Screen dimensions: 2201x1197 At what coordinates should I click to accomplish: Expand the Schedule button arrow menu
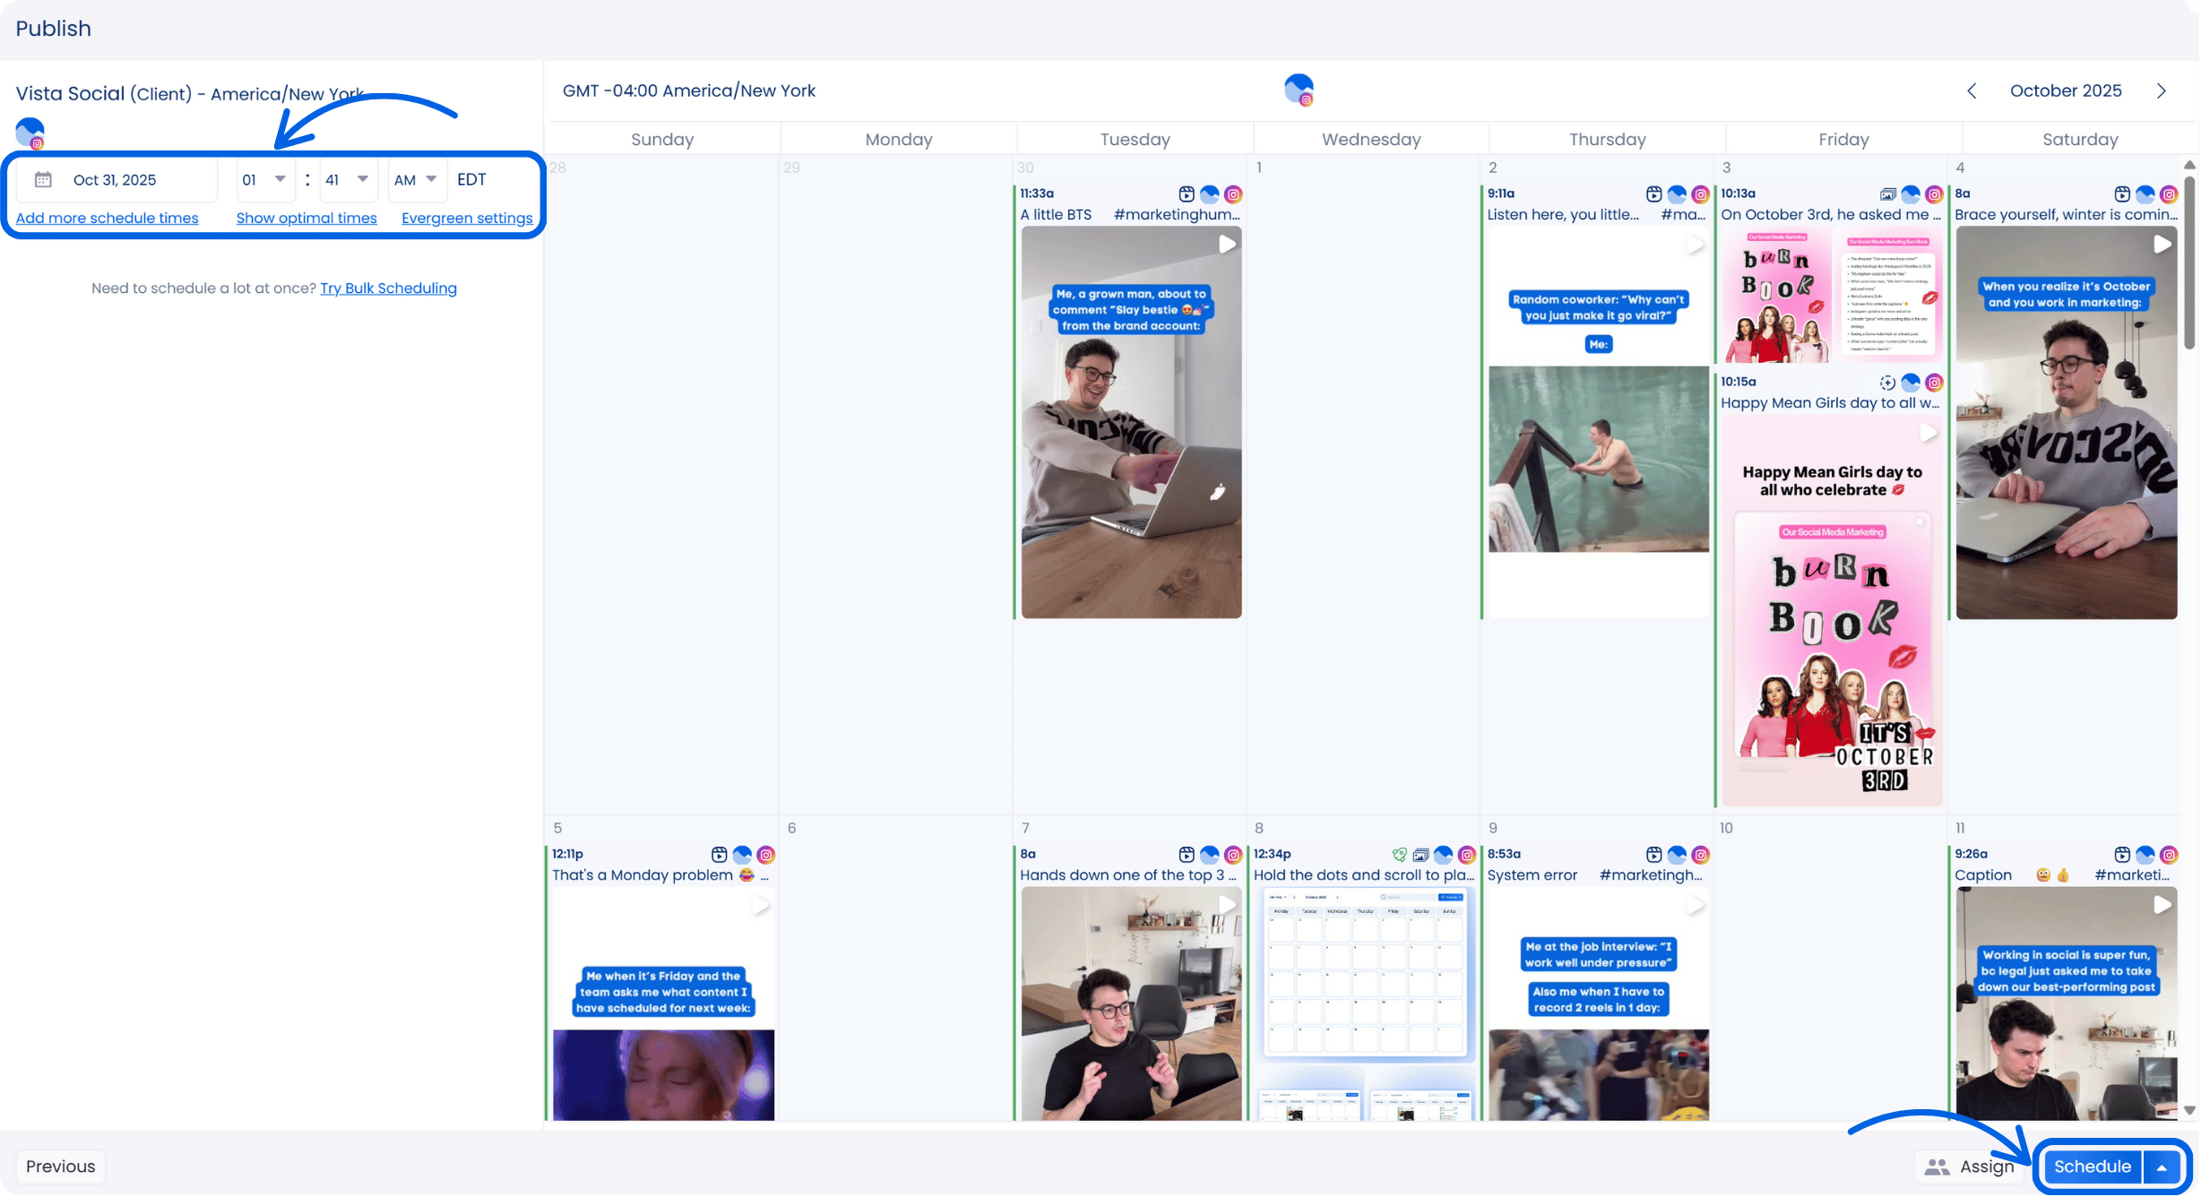(x=2162, y=1167)
